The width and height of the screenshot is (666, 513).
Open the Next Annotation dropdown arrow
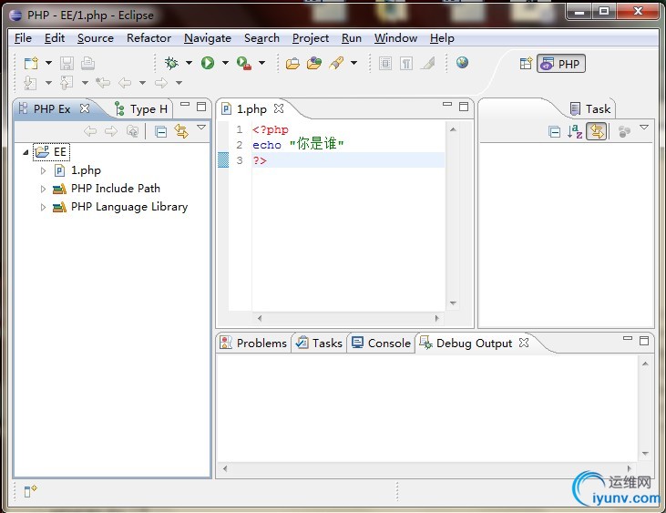pos(48,83)
